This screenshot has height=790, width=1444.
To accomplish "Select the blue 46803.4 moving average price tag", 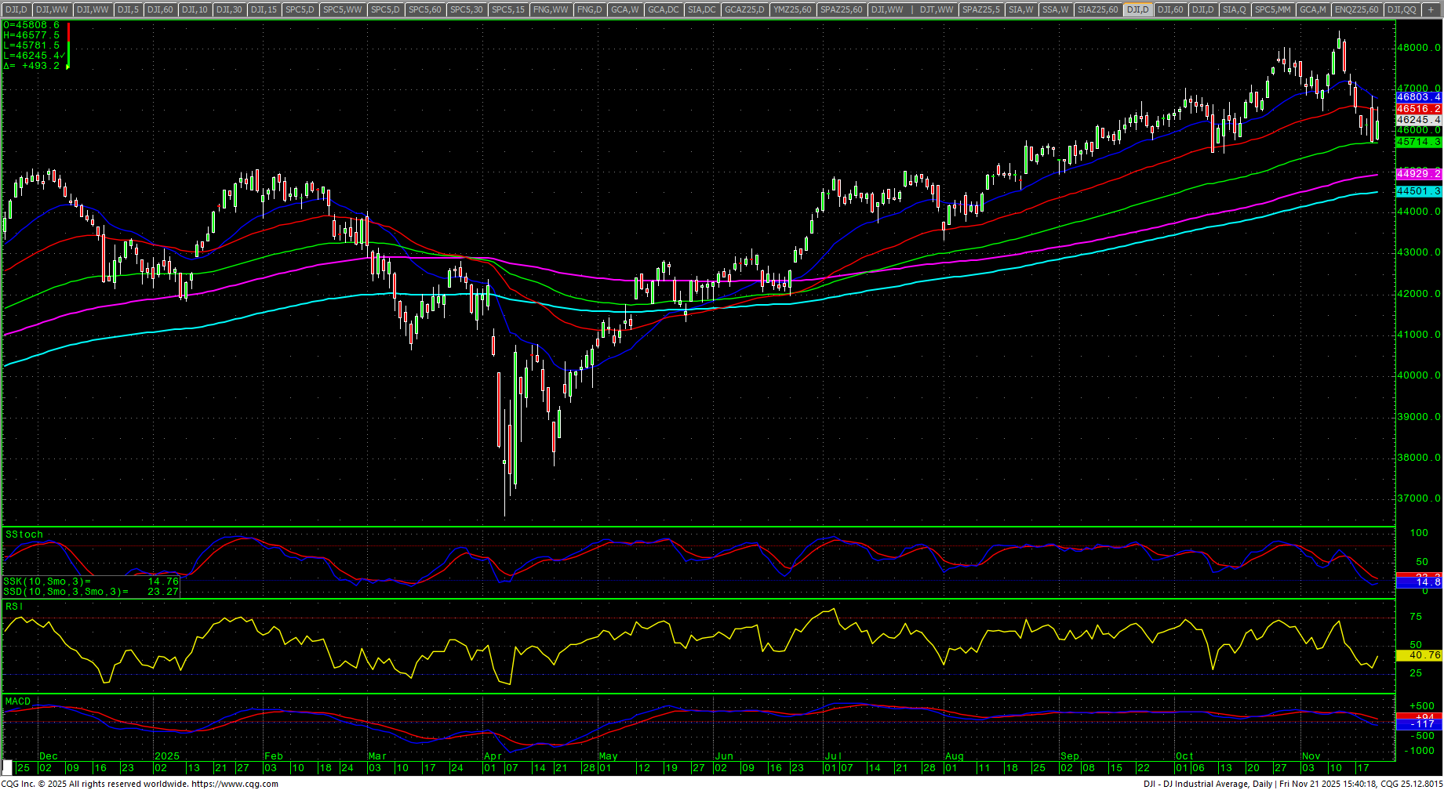I will coord(1418,97).
